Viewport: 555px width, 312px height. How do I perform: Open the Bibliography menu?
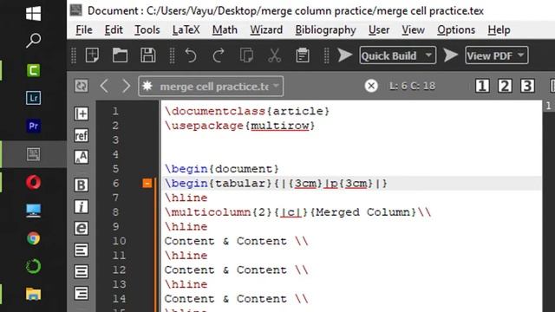[326, 29]
